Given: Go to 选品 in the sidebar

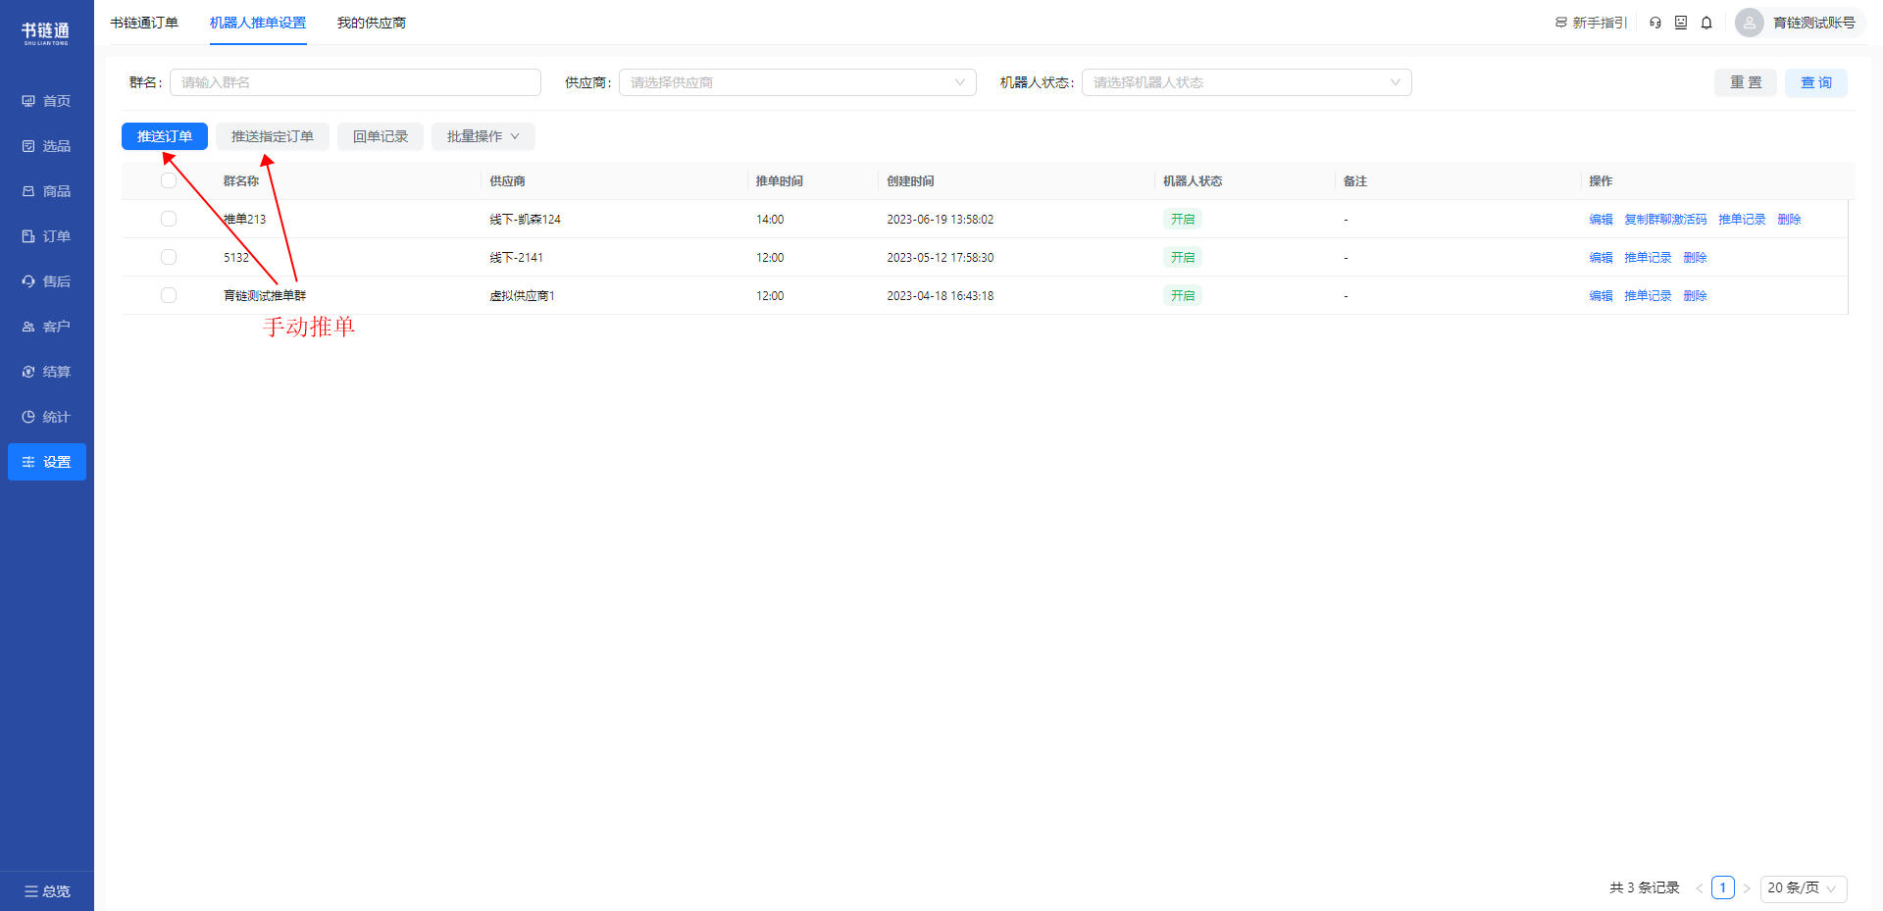Looking at the screenshot, I should click(46, 146).
